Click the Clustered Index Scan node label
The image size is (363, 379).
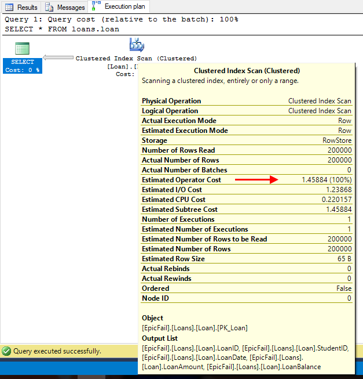tap(136, 59)
